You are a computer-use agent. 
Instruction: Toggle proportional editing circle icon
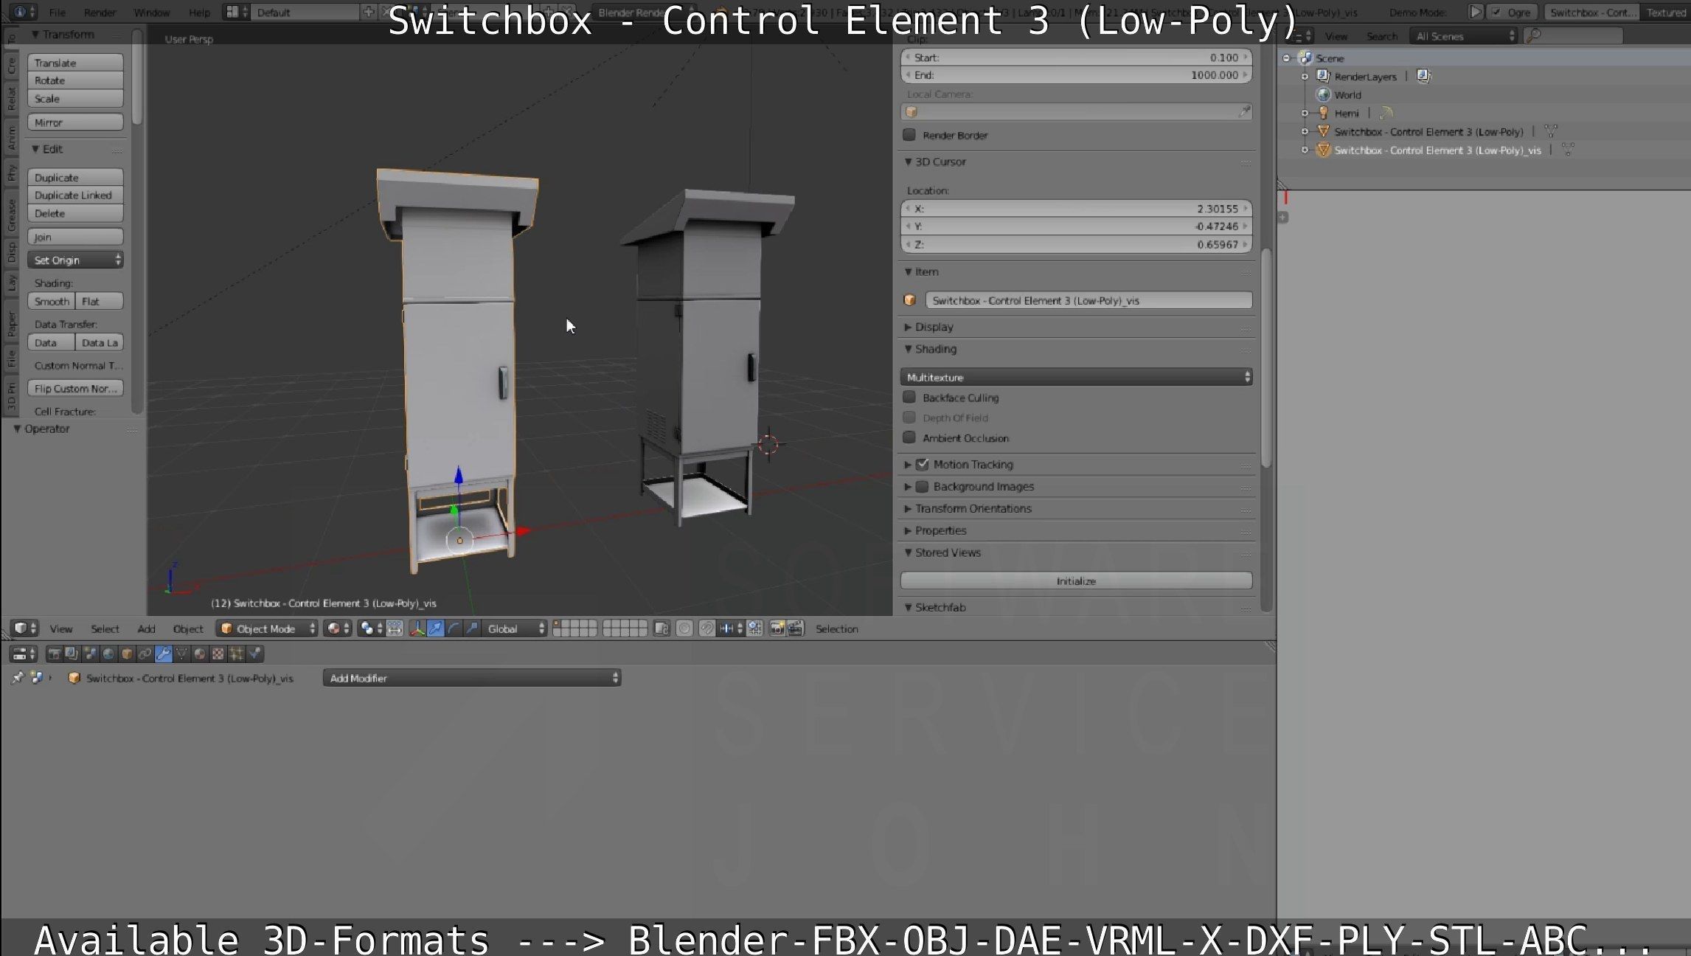point(684,628)
